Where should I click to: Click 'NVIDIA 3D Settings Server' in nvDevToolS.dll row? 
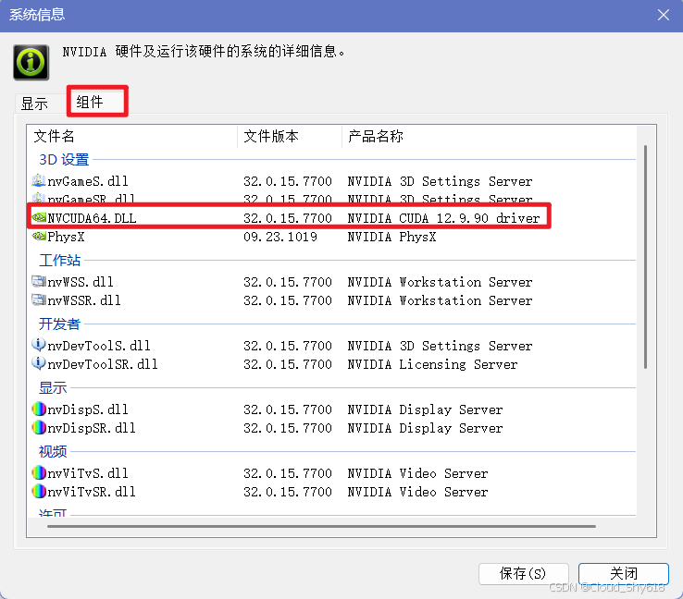click(x=440, y=346)
